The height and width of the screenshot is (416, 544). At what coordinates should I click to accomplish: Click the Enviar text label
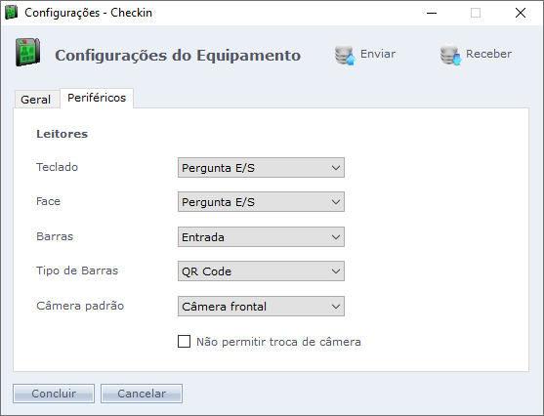[378, 54]
